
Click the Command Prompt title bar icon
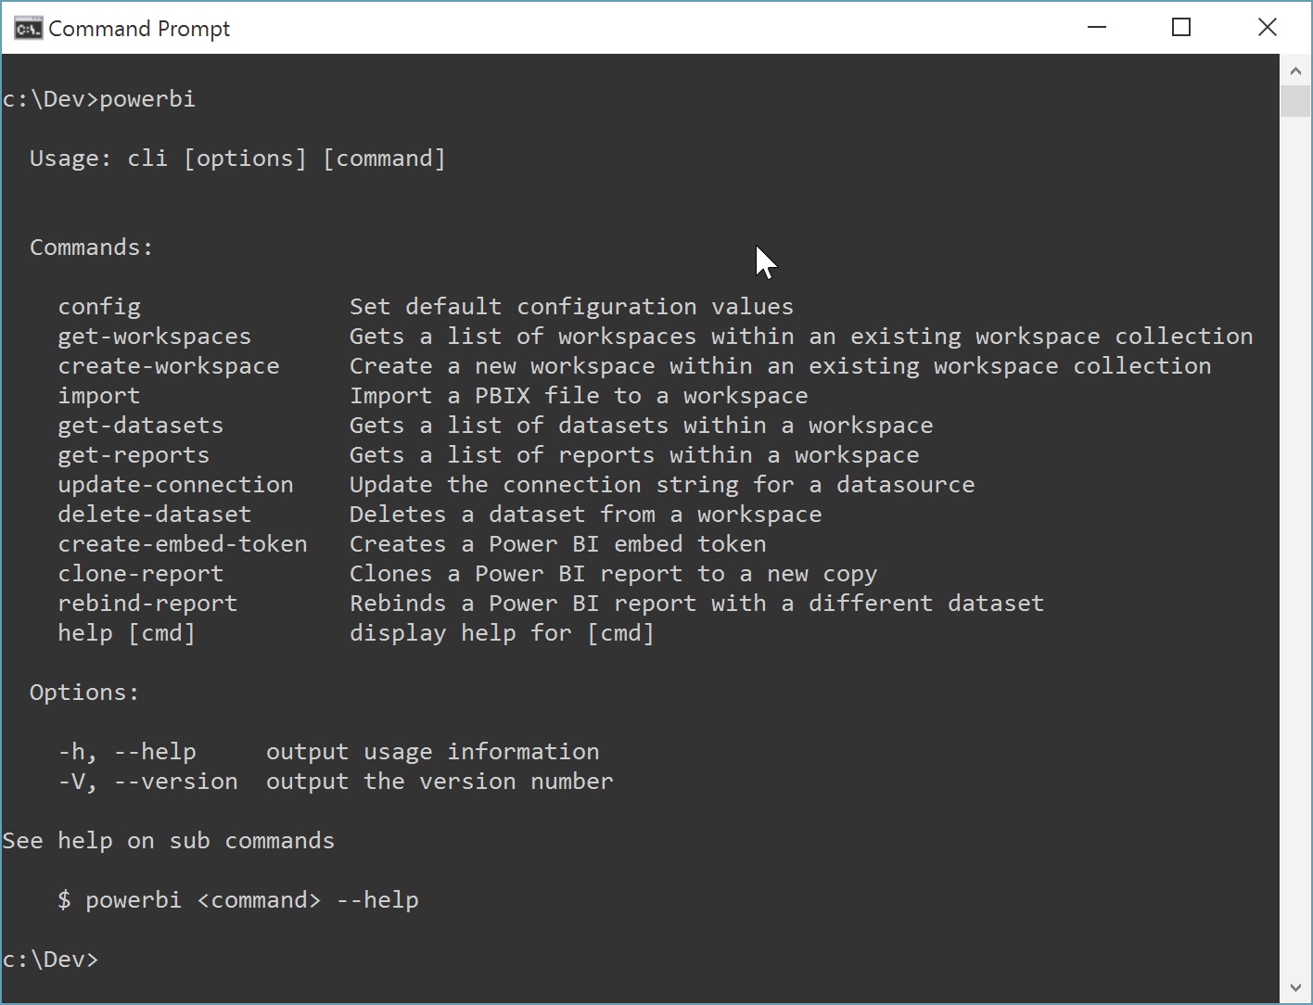(x=28, y=29)
